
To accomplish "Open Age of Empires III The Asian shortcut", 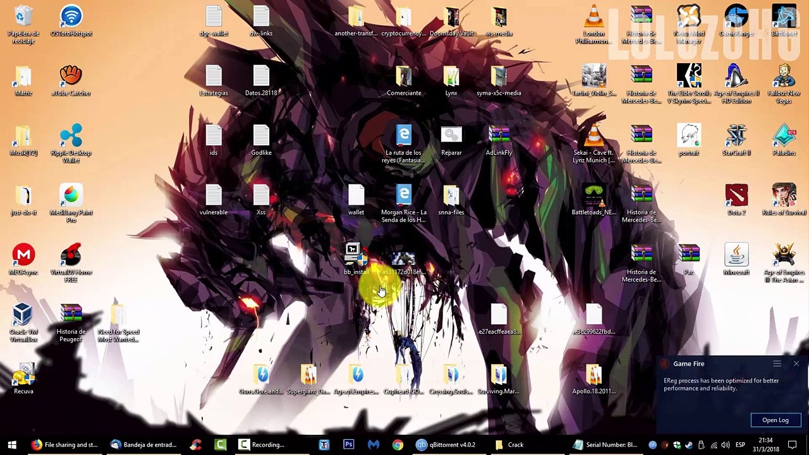I will (x=784, y=264).
